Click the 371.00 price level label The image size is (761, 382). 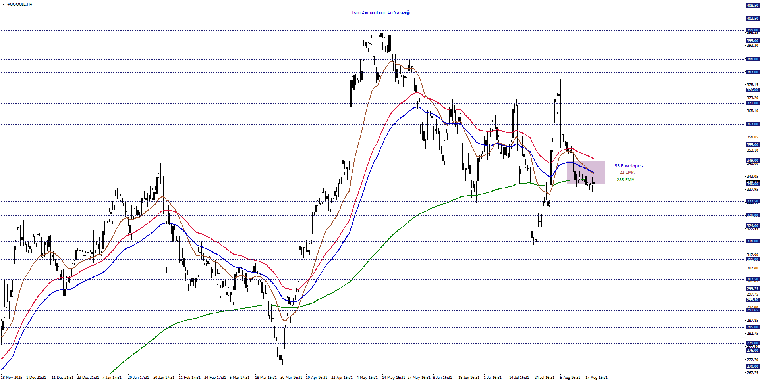(x=753, y=103)
